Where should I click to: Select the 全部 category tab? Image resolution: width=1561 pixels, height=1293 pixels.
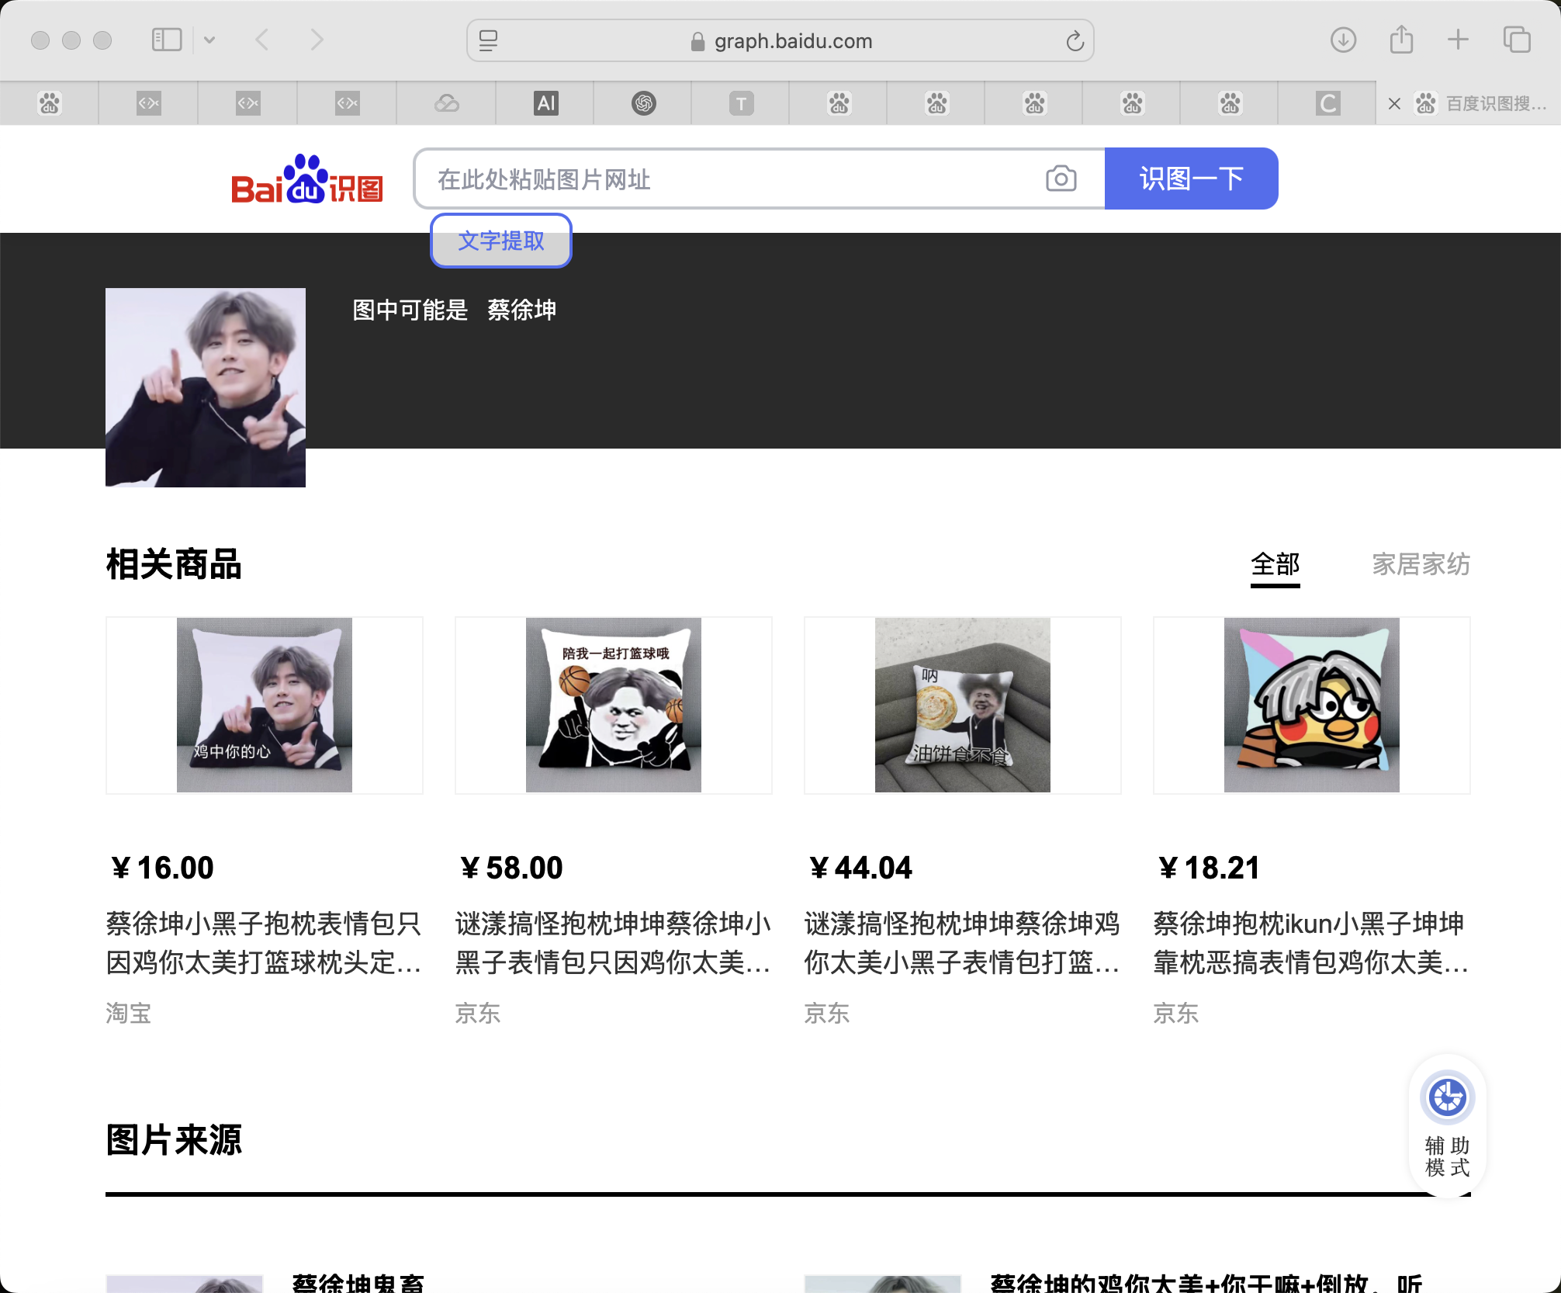pyautogui.click(x=1275, y=565)
